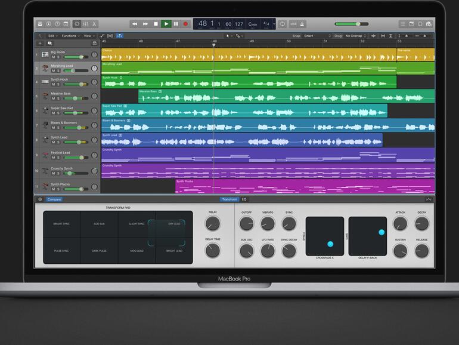Click the Synth Lead track pan knob
459x345 pixels.
[94, 140]
